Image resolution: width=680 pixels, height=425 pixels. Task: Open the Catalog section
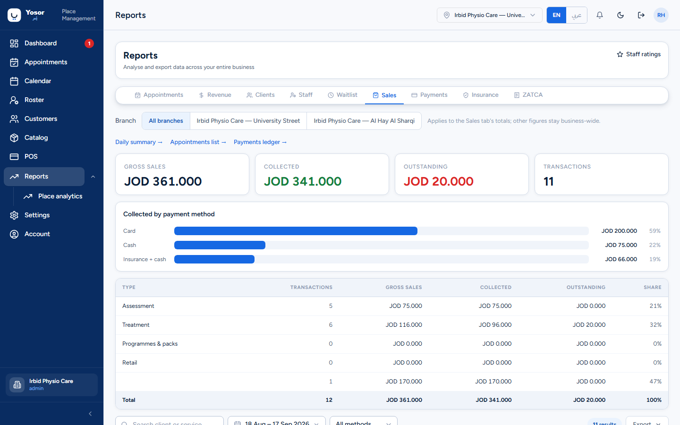[x=51, y=138]
